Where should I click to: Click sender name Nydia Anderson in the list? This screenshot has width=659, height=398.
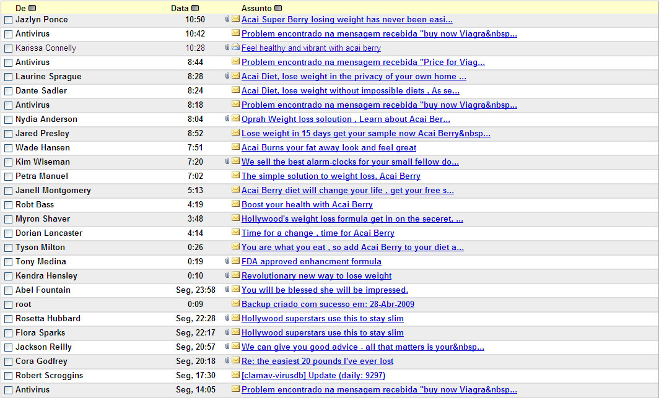pos(46,119)
